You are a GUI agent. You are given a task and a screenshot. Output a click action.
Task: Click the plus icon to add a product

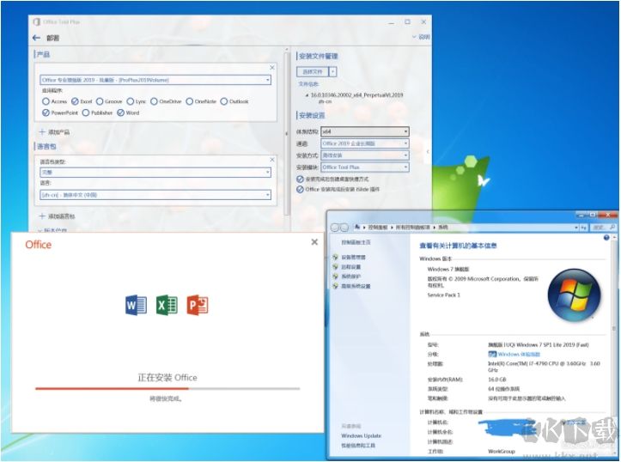pos(42,132)
